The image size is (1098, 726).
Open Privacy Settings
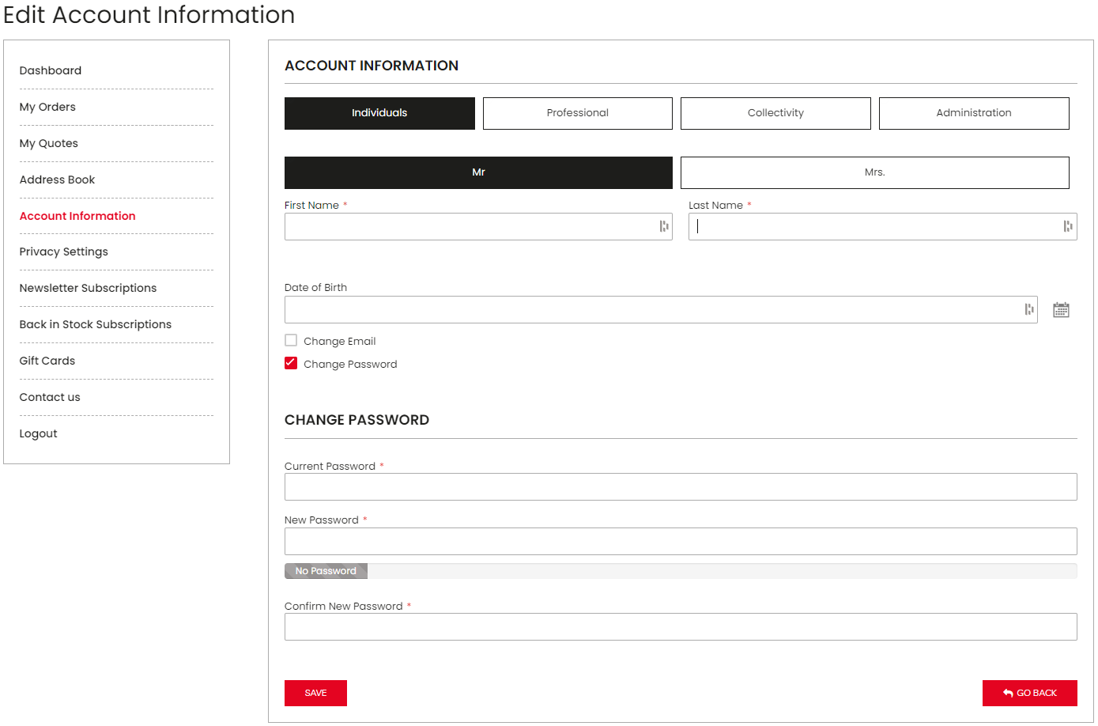[x=64, y=251]
